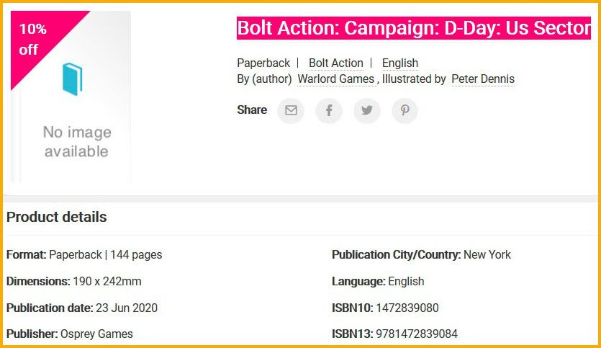Click the Paperback format label under title
This screenshot has height=348, width=601.
(263, 63)
